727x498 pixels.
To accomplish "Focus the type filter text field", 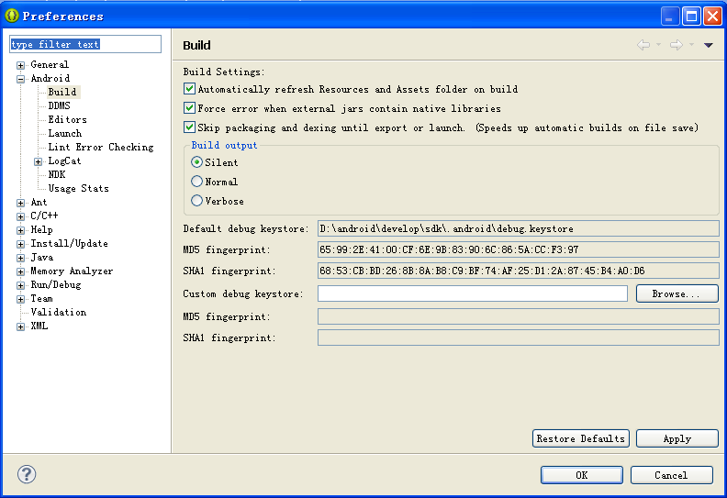I will [x=85, y=44].
